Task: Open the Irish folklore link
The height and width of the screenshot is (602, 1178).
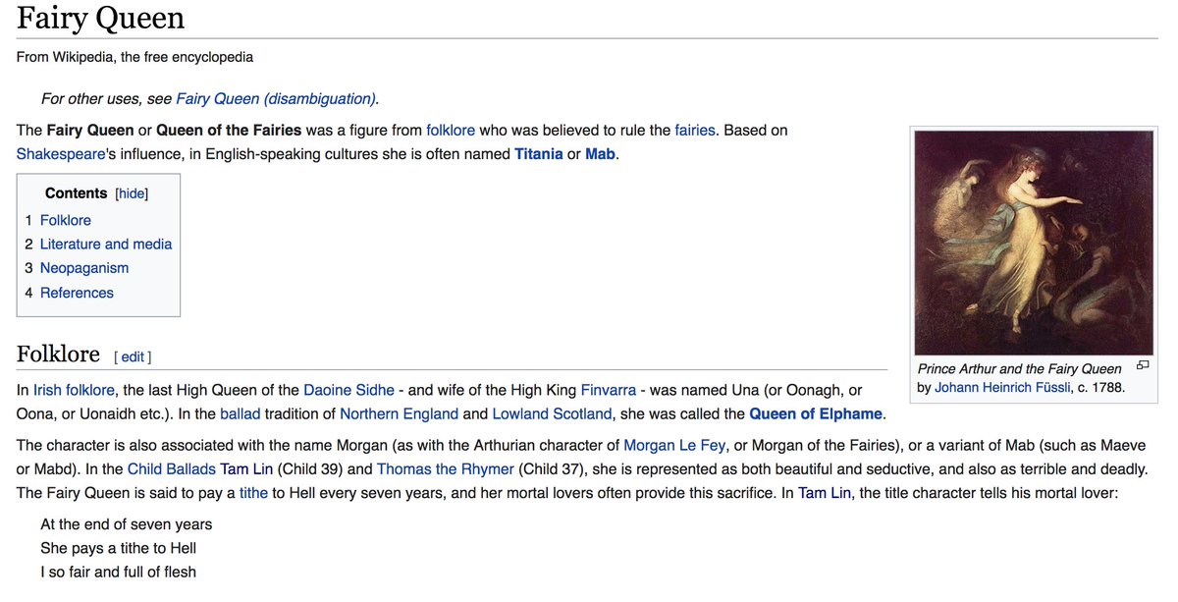Action: [x=74, y=390]
